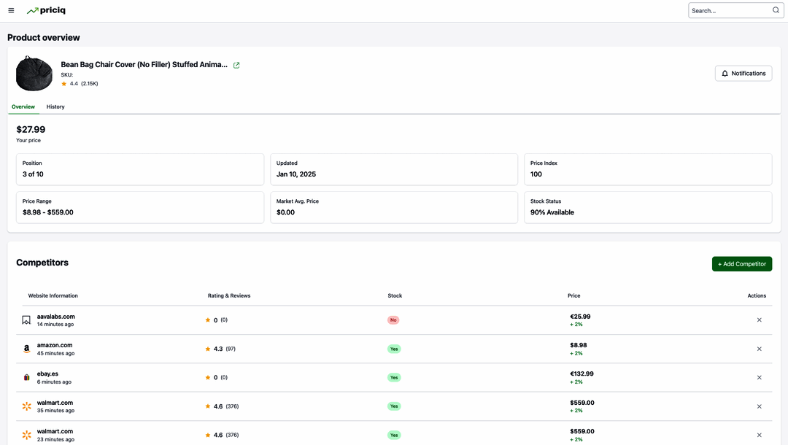Open the hamburger menu
Viewport: 788px width, 445px height.
[11, 11]
